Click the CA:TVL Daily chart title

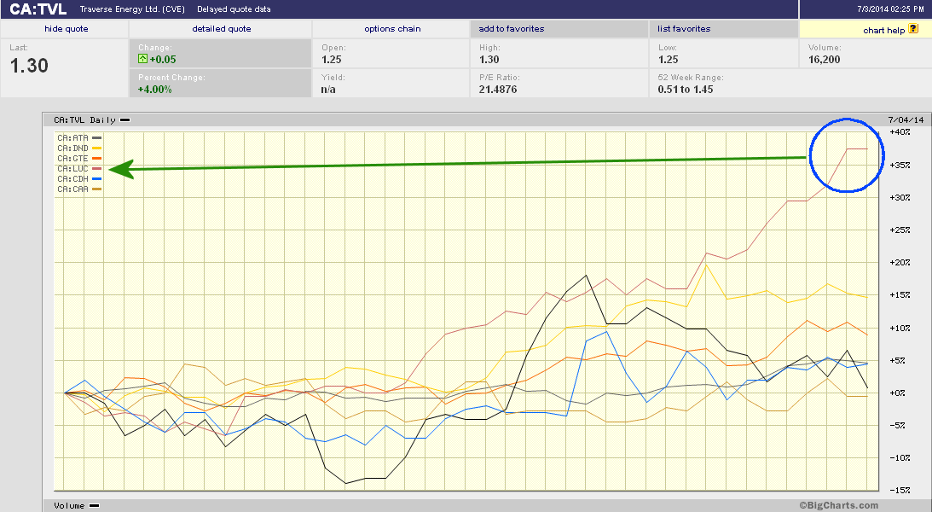coord(84,120)
